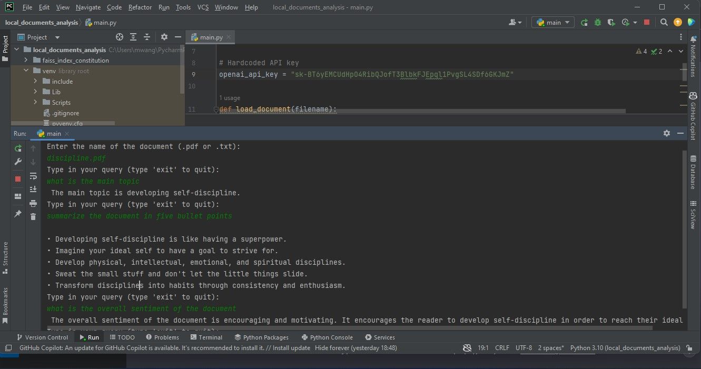Toggle soft-wrap in the Run console
This screenshot has height=369, width=701.
33,176
